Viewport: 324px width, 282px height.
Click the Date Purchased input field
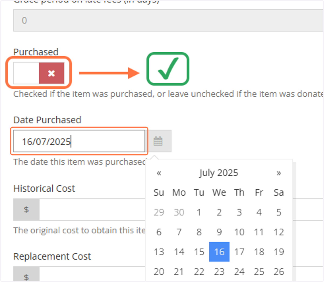[79, 141]
